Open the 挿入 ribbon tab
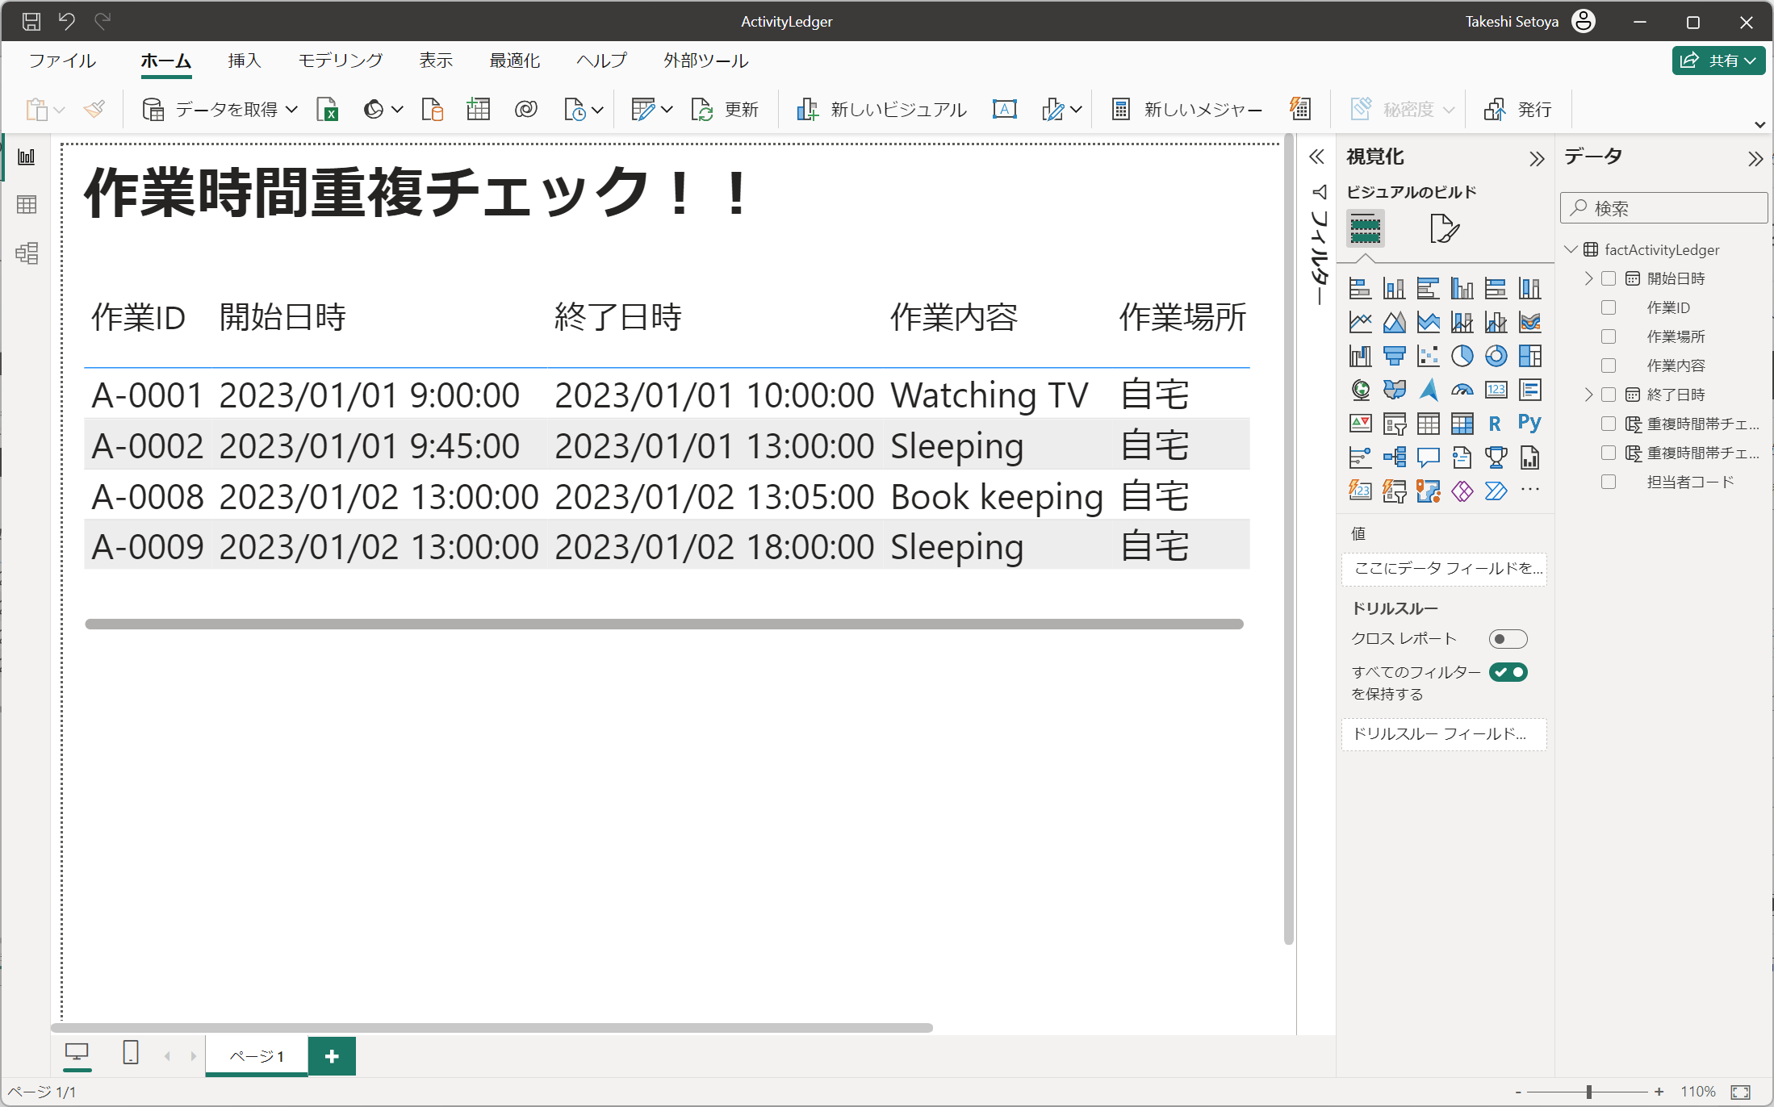1774x1107 pixels. point(245,61)
